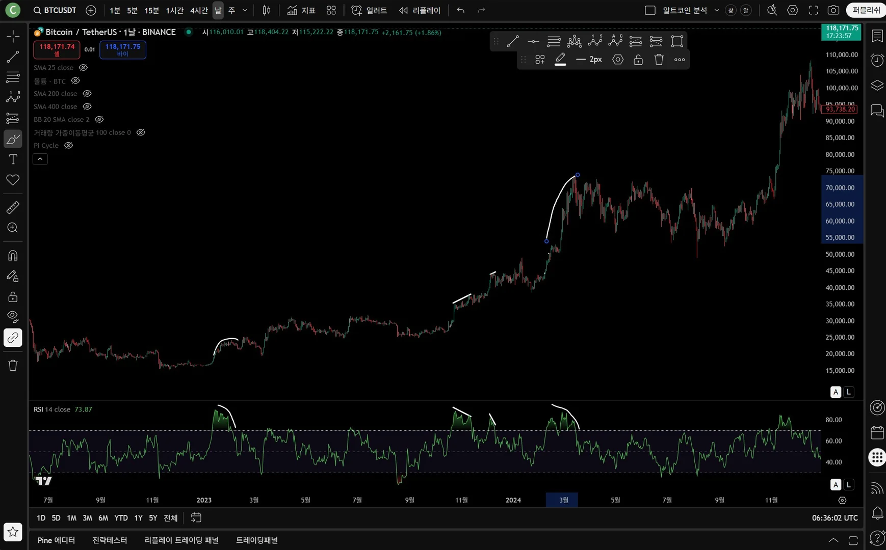The height and width of the screenshot is (550, 886).
Task: Toggle the lock on the selected drawing
Action: (x=638, y=60)
